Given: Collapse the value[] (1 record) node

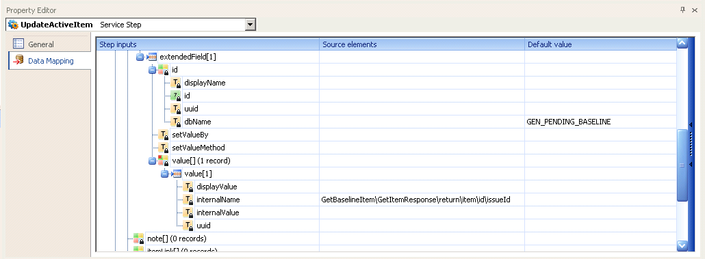Looking at the screenshot, I should point(152,161).
